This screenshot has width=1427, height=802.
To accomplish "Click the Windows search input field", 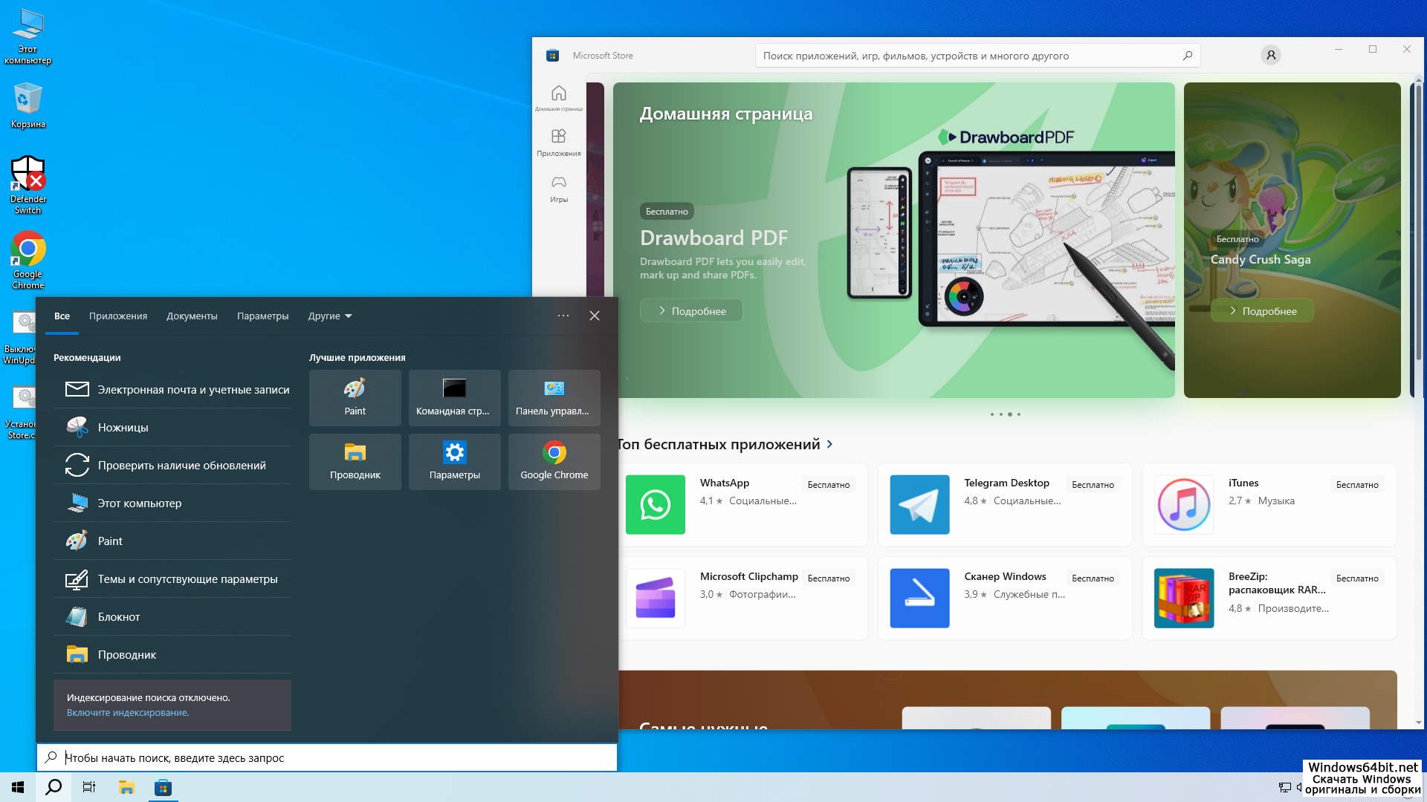I will 334,757.
